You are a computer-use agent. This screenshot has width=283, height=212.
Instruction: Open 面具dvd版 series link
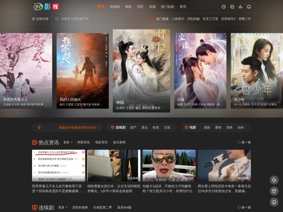click(x=125, y=207)
